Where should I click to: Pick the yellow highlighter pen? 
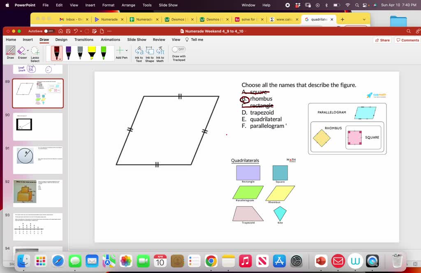[92, 53]
